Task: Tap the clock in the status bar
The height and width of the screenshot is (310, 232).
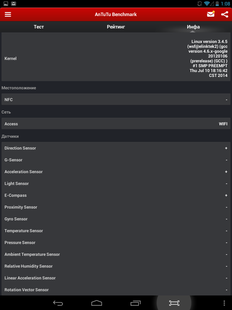Action: pyautogui.click(x=225, y=4)
